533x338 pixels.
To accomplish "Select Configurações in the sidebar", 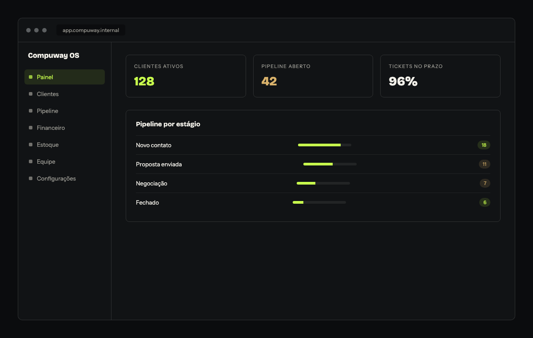I will (x=64, y=178).
